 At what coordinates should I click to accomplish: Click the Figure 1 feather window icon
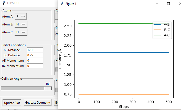pos(62,4)
